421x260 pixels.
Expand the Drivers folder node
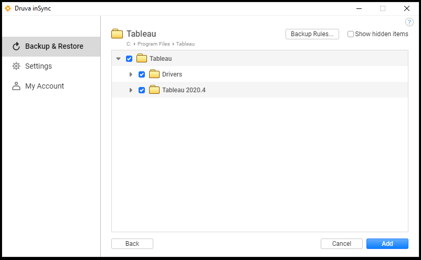[x=131, y=74]
